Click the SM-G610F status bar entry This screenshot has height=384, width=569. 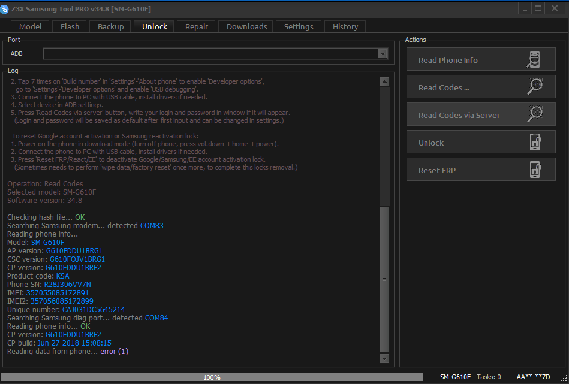[455, 377]
